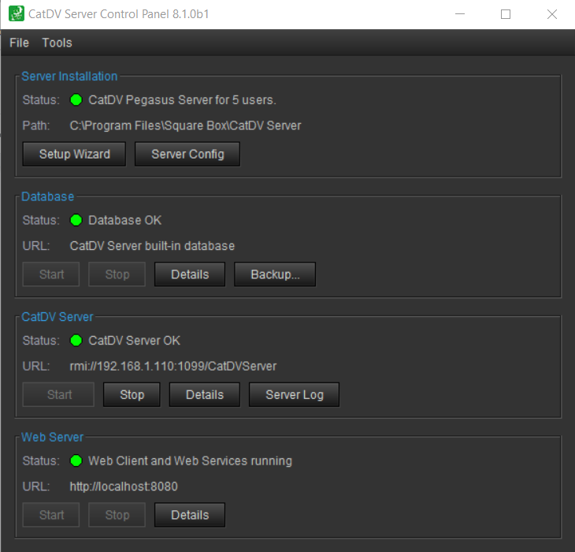Click 'Web Client and Web Services running' text
The width and height of the screenshot is (575, 552).
[191, 461]
